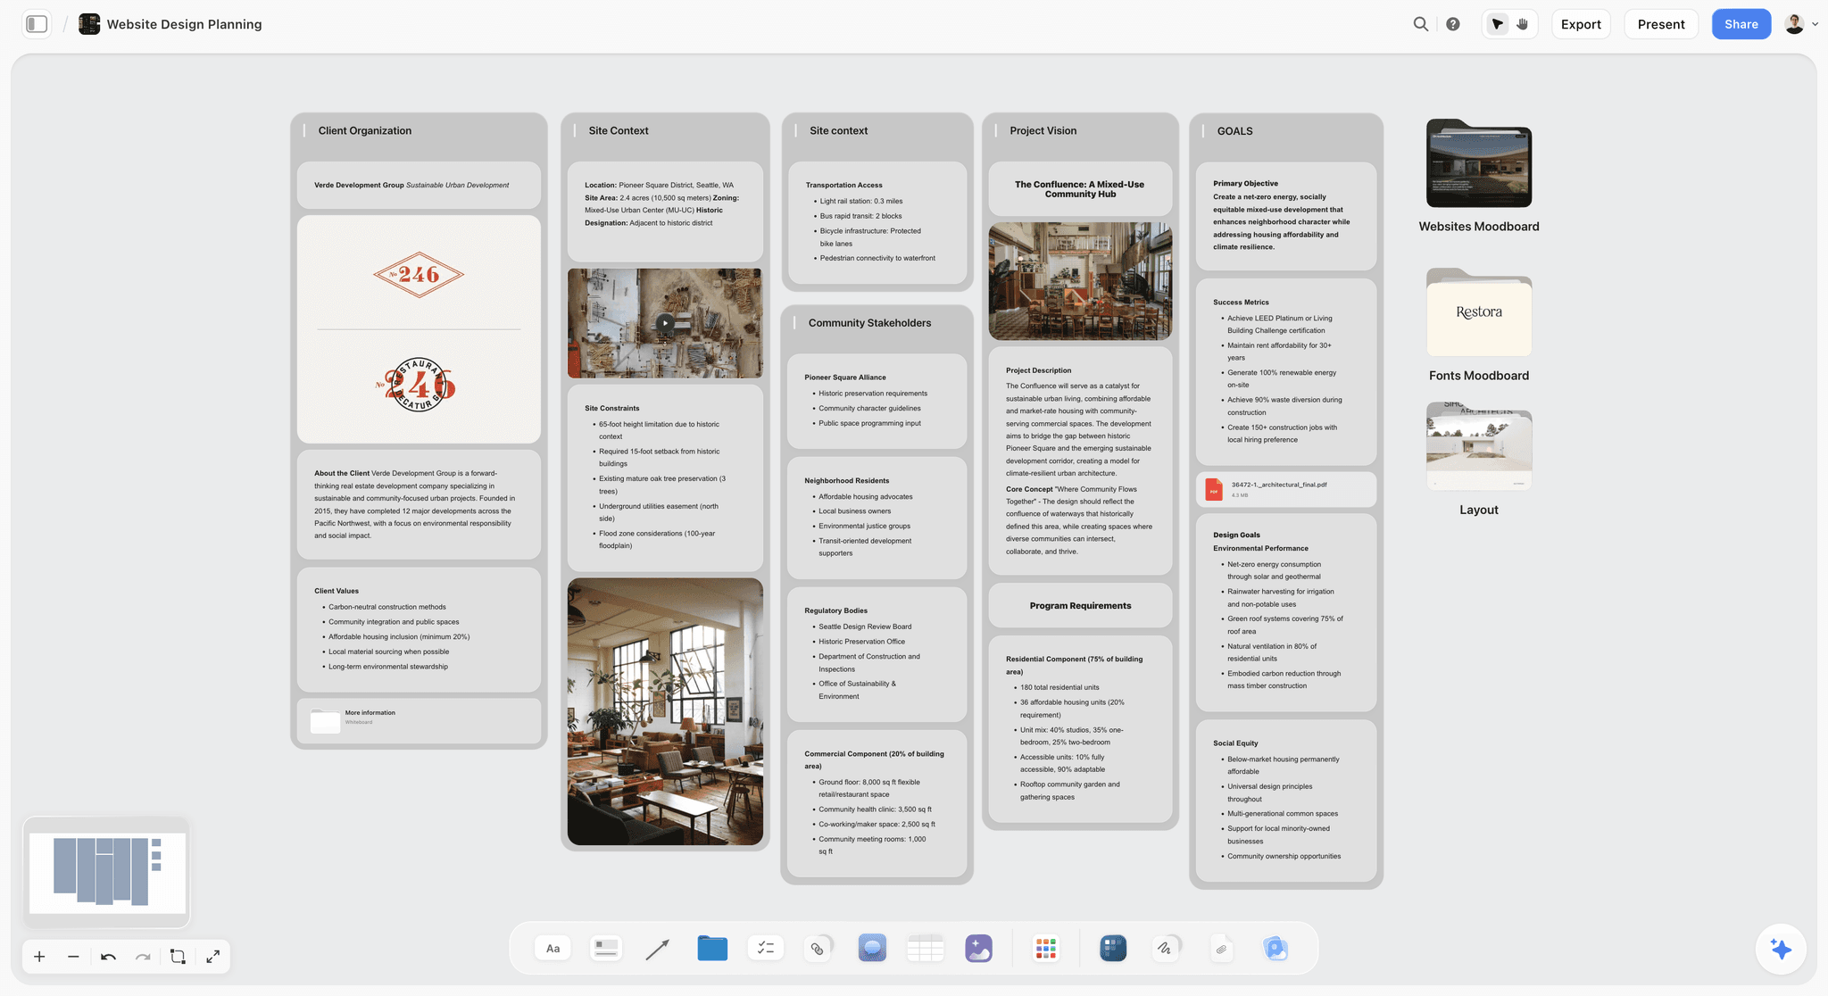Redo the last undone action
Viewport: 1828px width, 996px height.
tap(143, 957)
